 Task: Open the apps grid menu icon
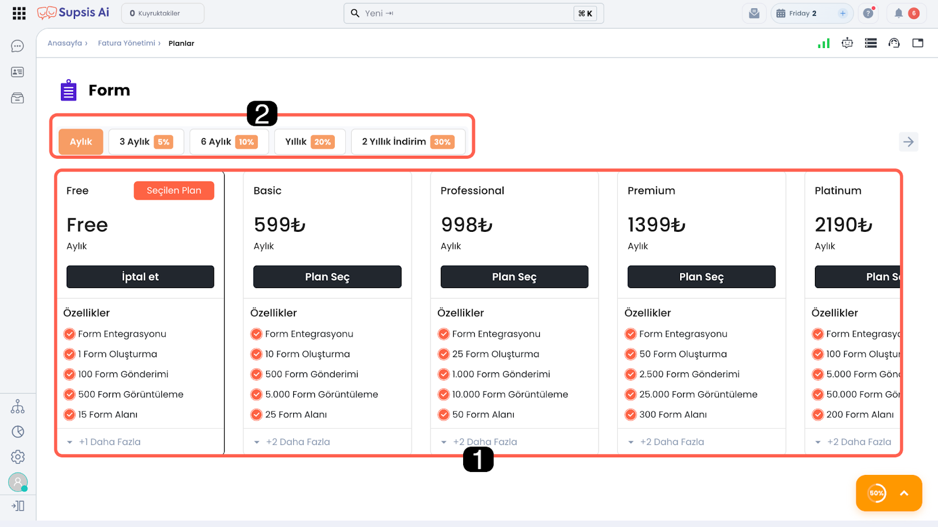pos(19,13)
